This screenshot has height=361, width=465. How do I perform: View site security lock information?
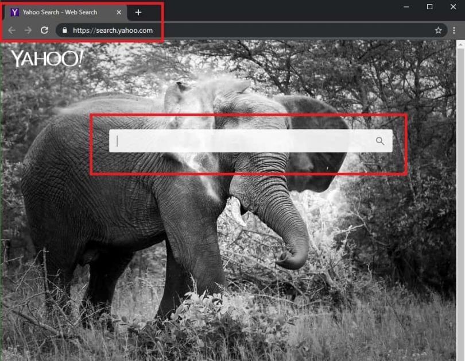[65, 30]
